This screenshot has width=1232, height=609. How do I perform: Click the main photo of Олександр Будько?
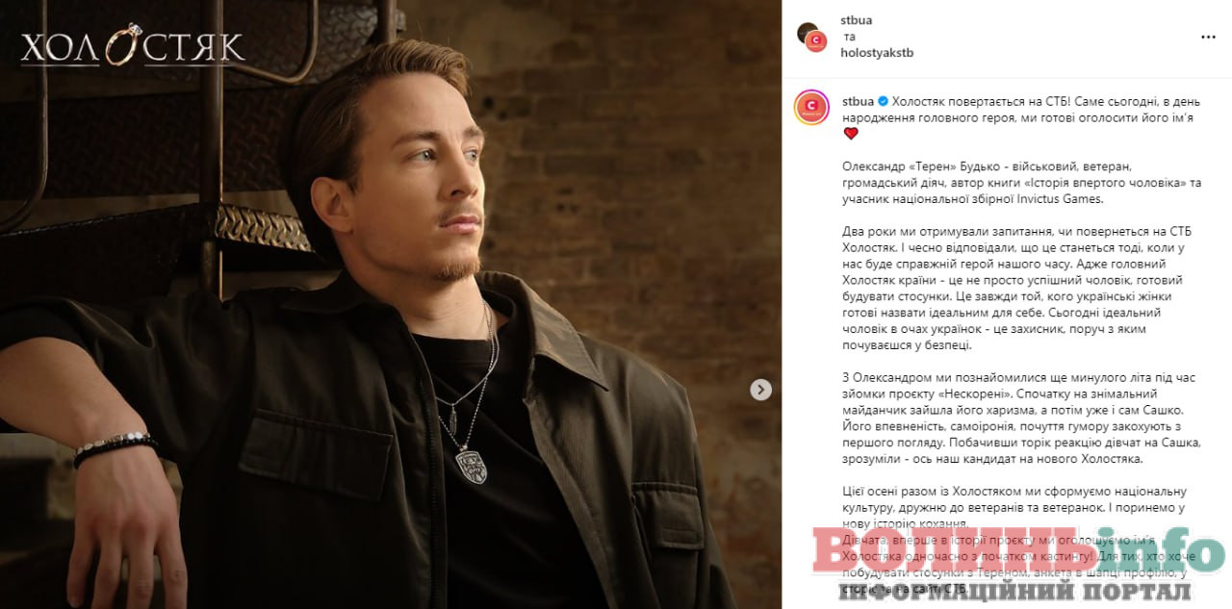click(391, 304)
